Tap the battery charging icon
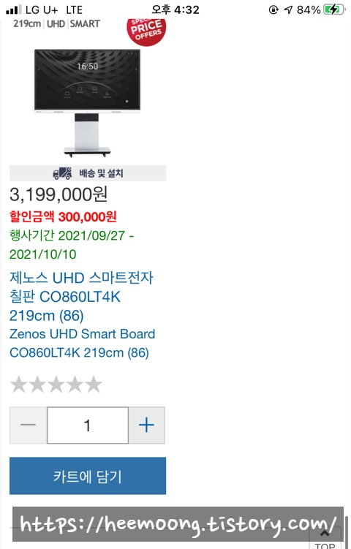 coord(334,10)
